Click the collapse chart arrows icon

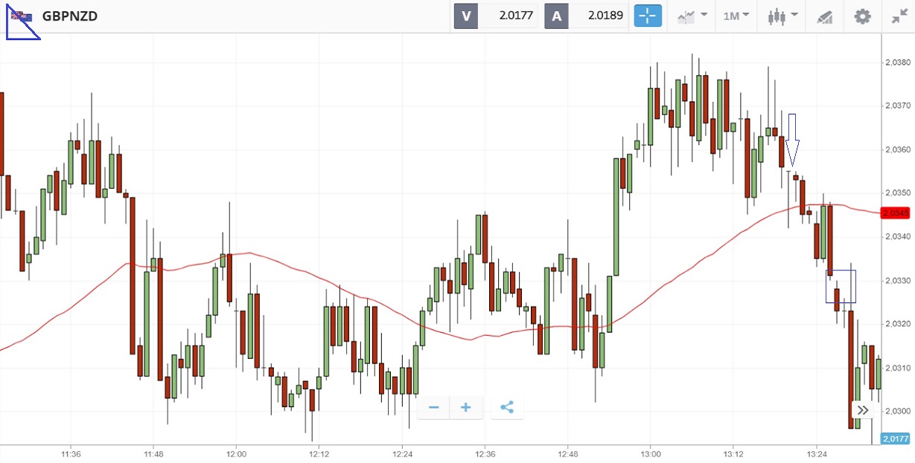click(899, 16)
